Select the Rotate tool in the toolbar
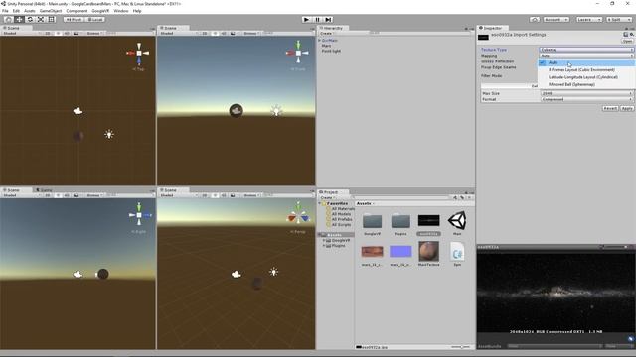636x357 pixels. click(x=30, y=20)
